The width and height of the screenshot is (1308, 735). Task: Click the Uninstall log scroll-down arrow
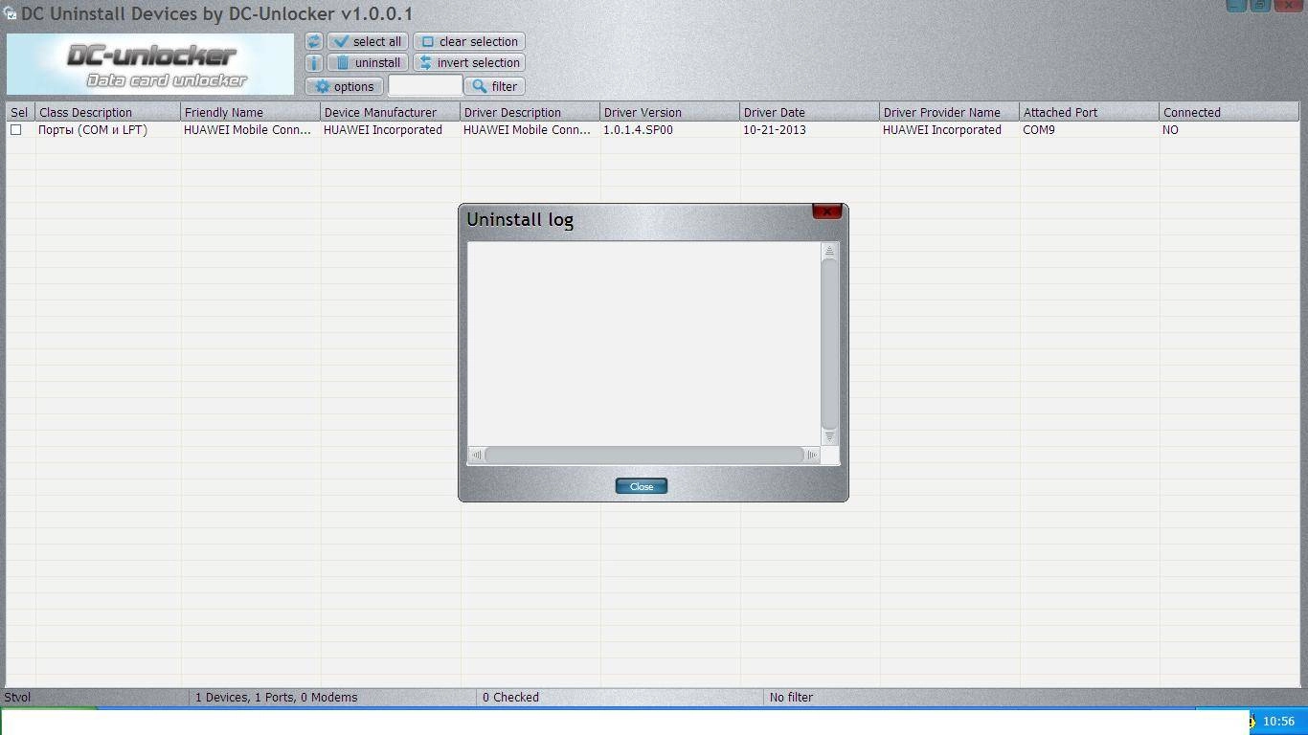pos(829,436)
